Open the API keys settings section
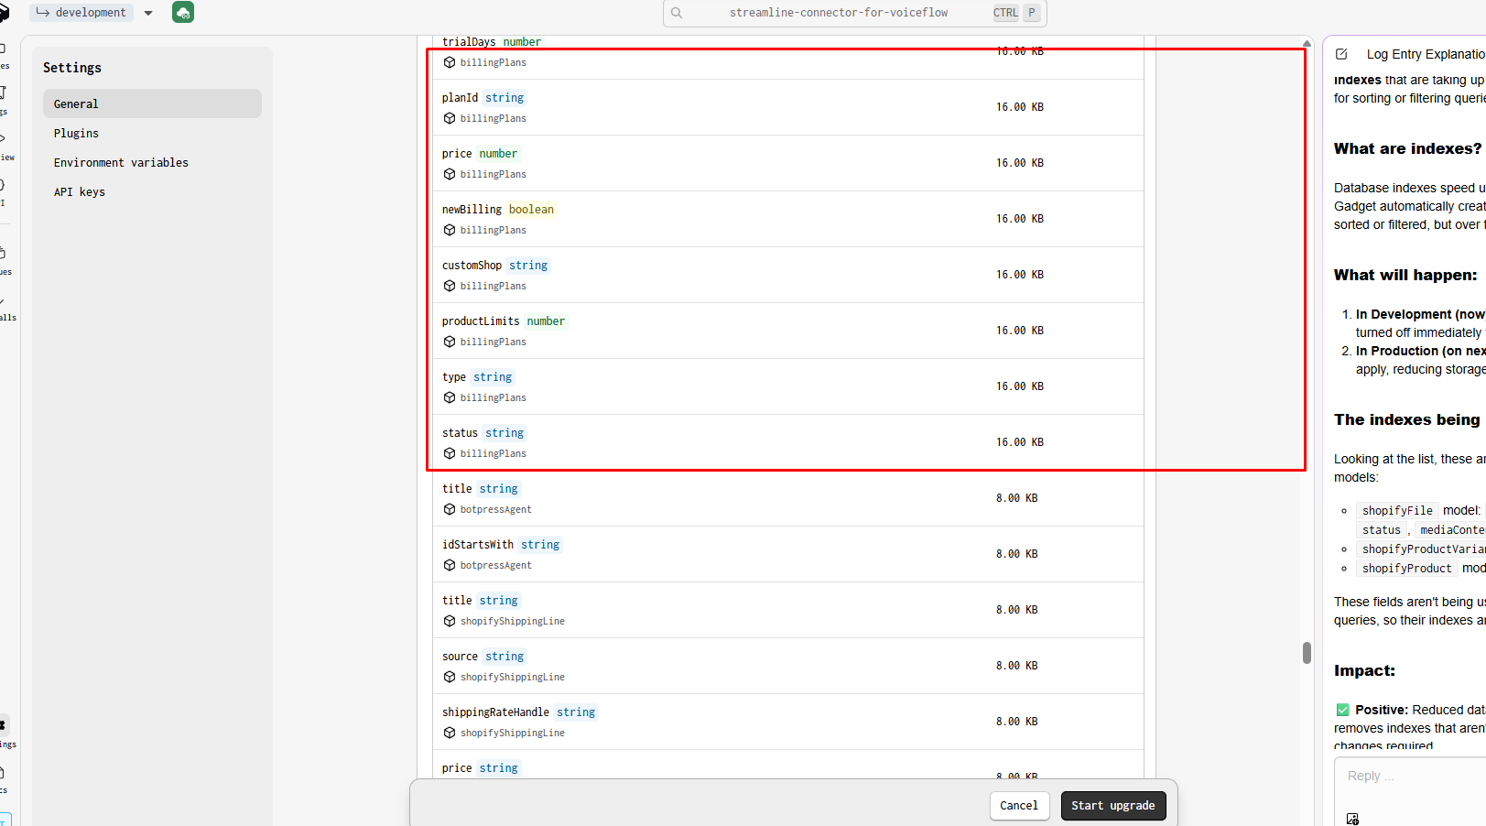This screenshot has width=1486, height=826. (152, 191)
